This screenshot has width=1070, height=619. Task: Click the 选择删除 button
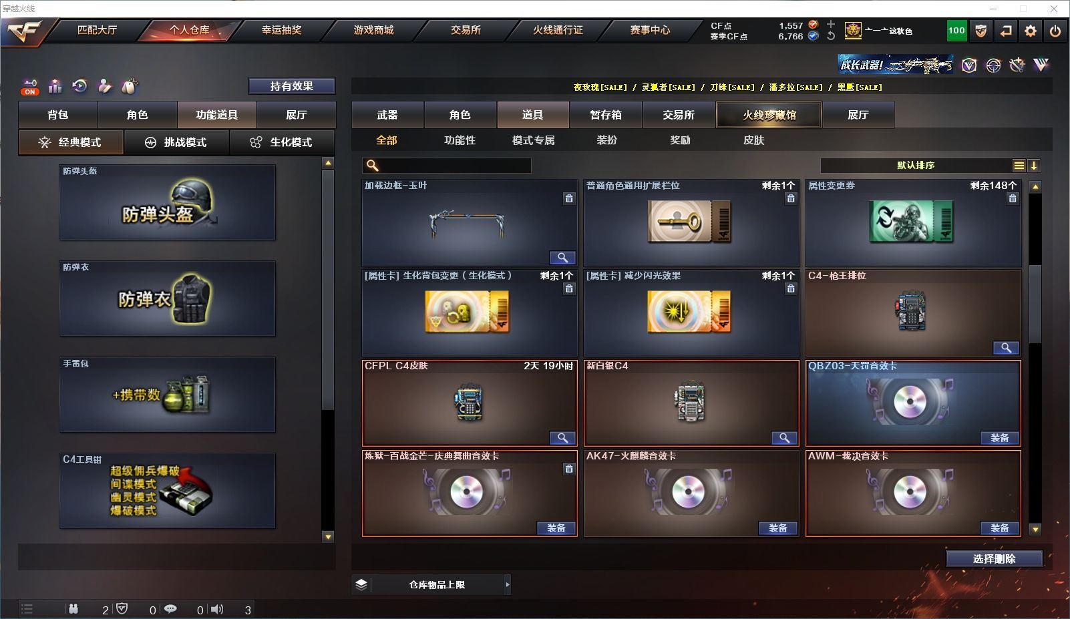(x=995, y=559)
